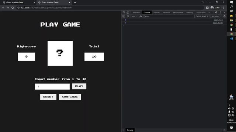Open the Windows notification center
Screen dimensions: 236x132
pyautogui.click(x=231, y=128)
